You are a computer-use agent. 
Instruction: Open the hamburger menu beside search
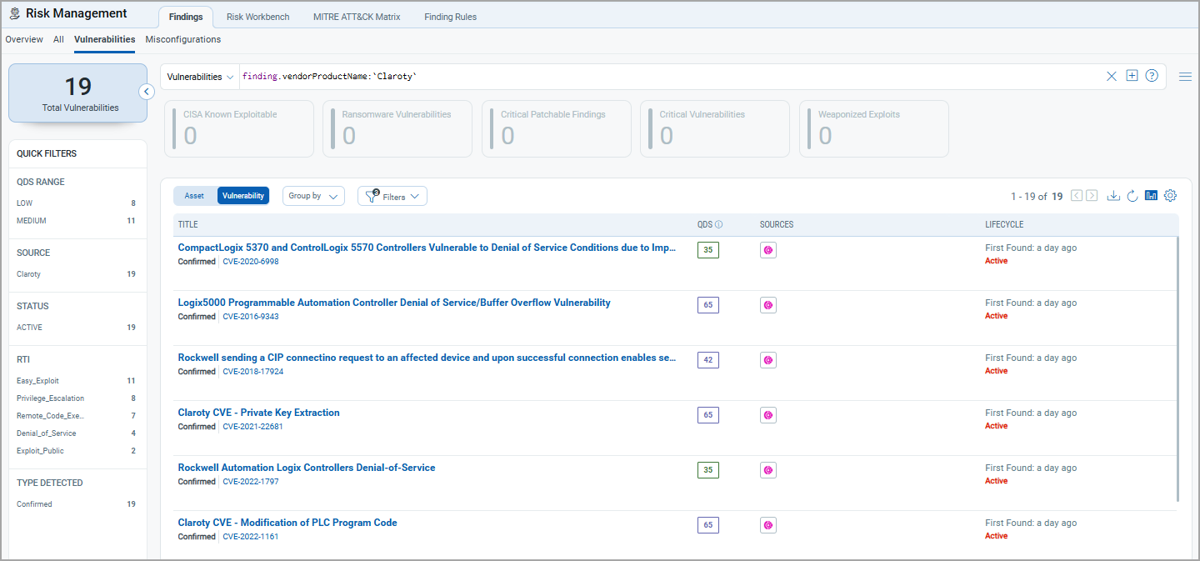coord(1185,77)
